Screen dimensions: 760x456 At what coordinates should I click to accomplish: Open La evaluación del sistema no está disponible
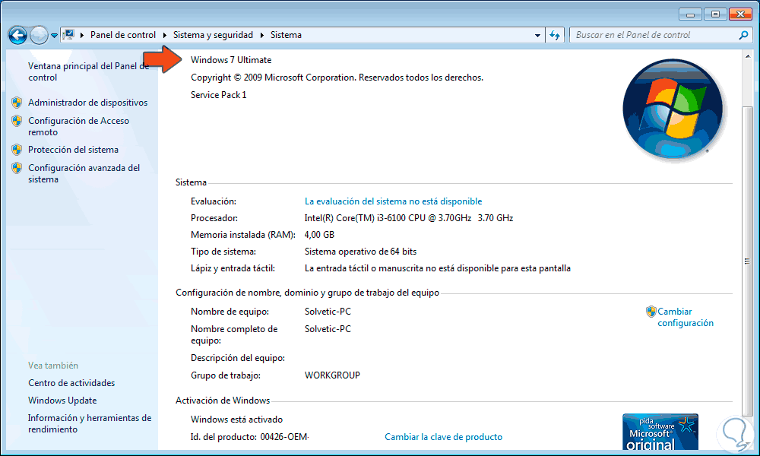coord(393,201)
